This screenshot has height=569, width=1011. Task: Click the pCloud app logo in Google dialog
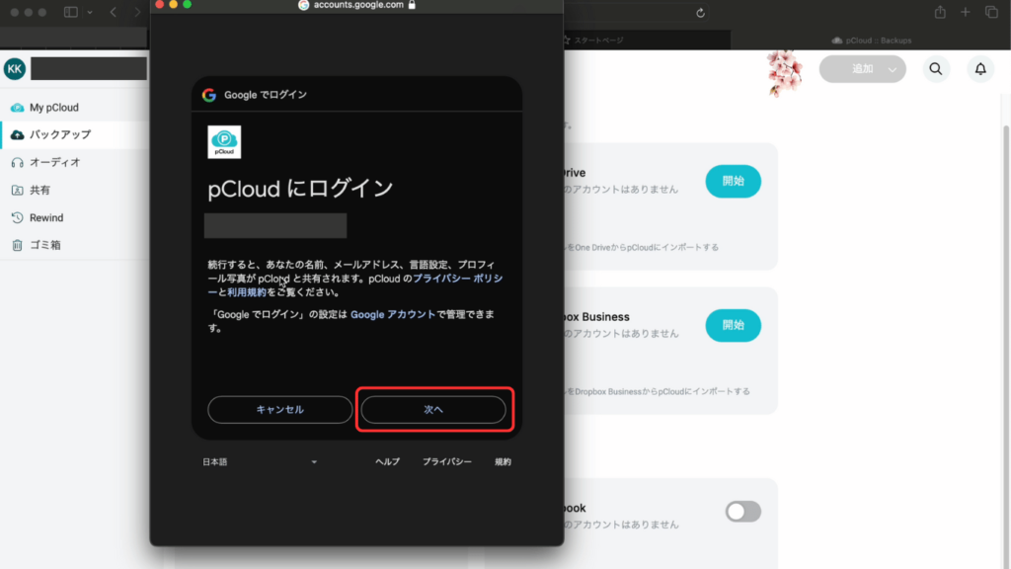coord(224,142)
